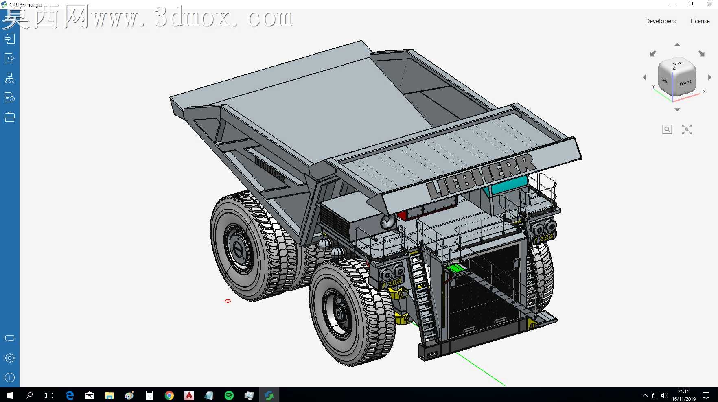Viewport: 718px width, 402px height.
Task: Open the network status tray icon
Action: pyautogui.click(x=655, y=395)
